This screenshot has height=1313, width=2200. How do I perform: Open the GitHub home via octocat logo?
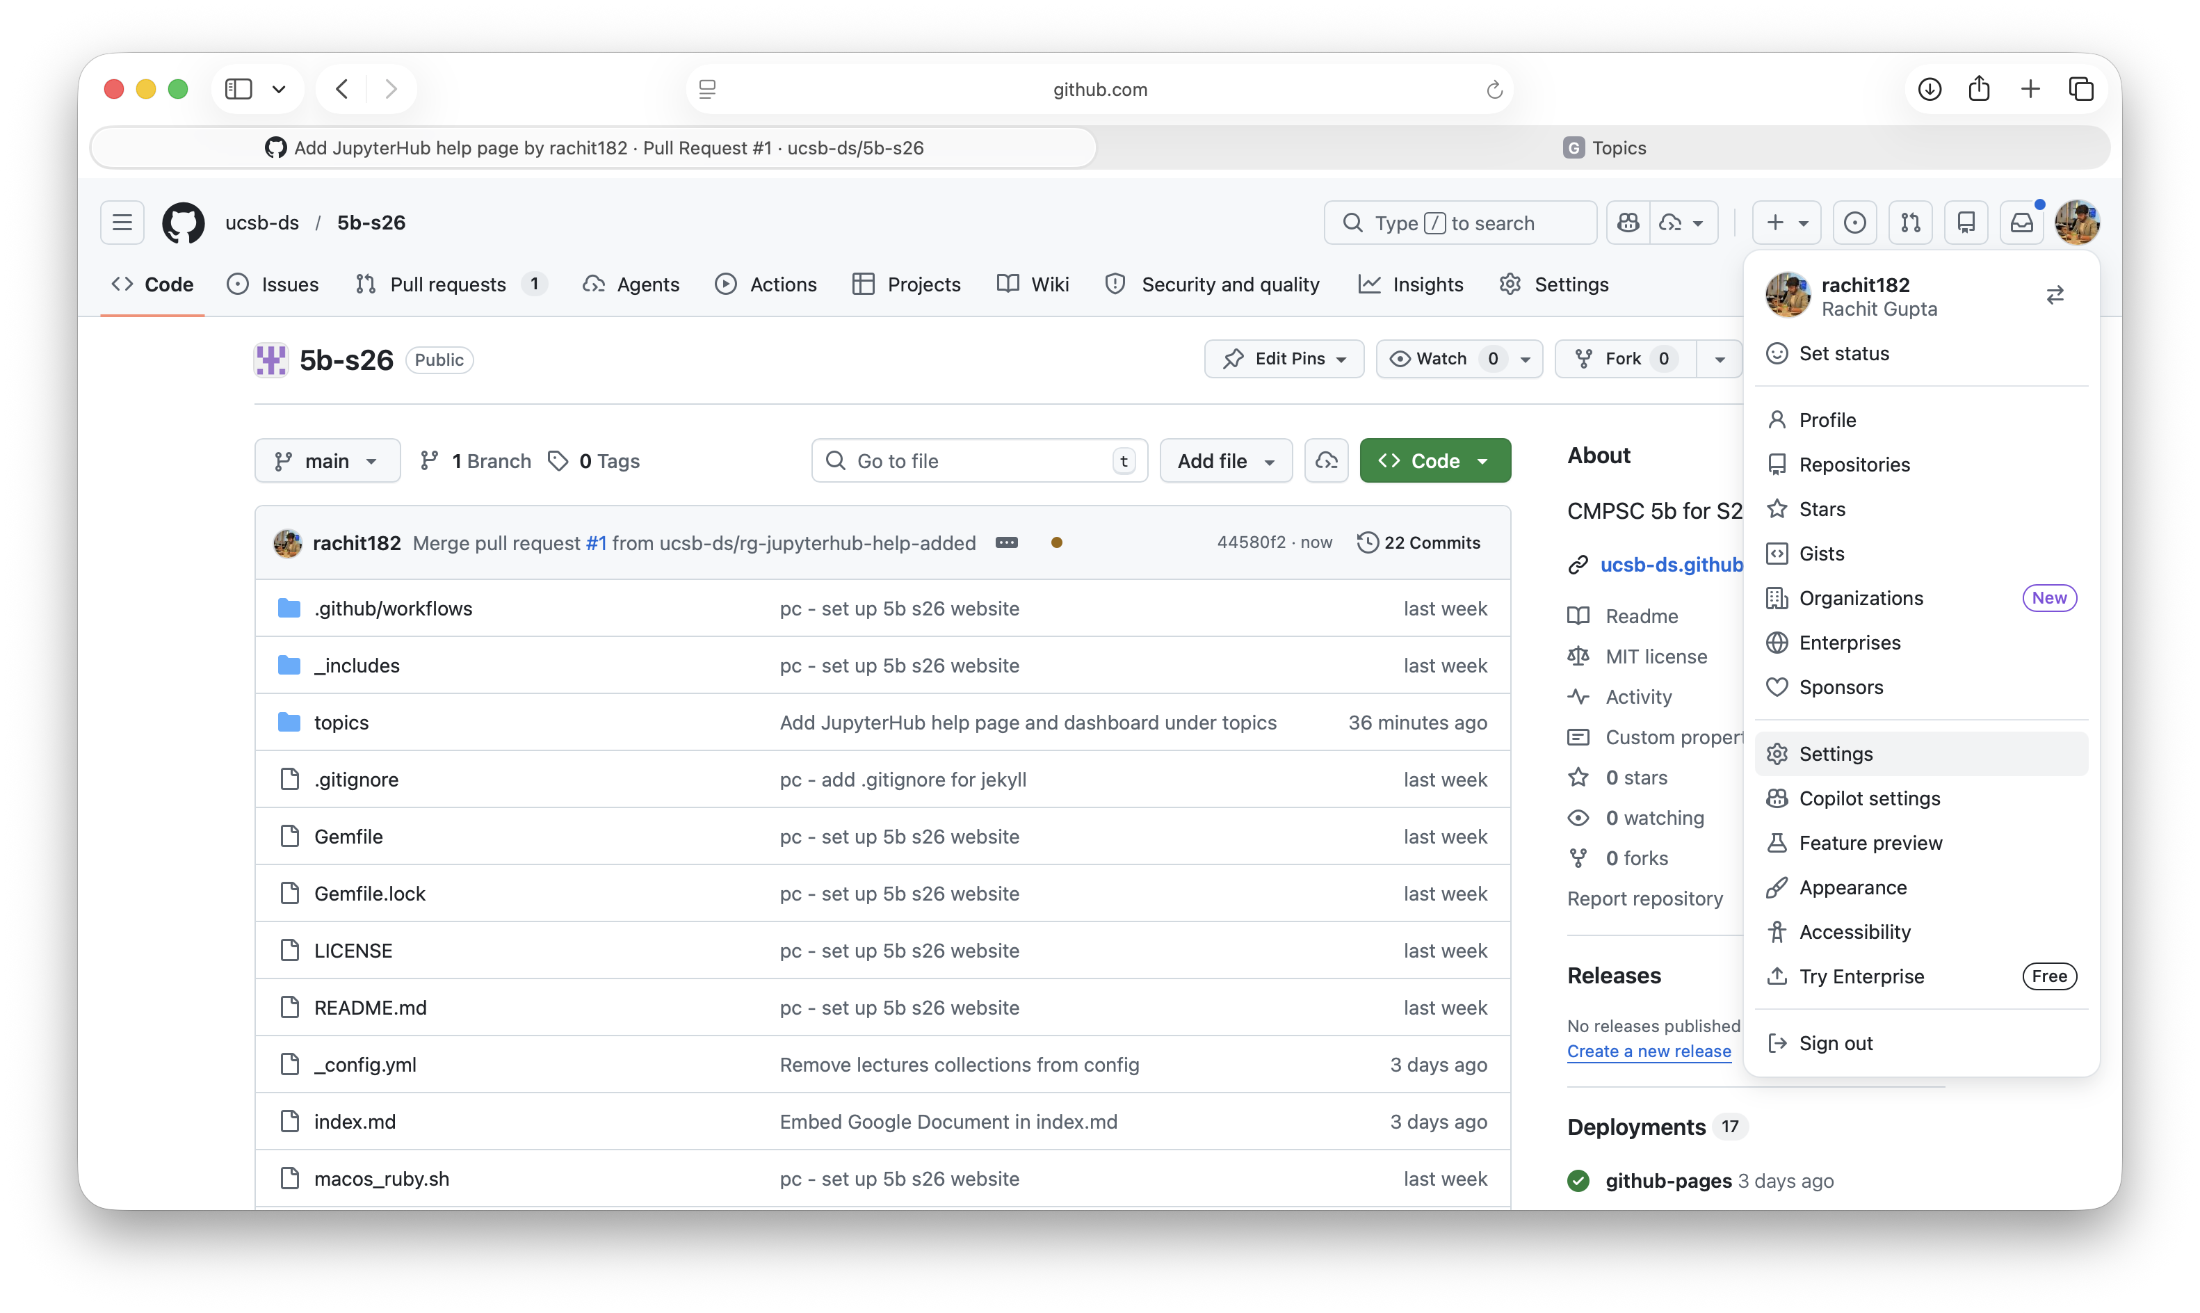[183, 222]
